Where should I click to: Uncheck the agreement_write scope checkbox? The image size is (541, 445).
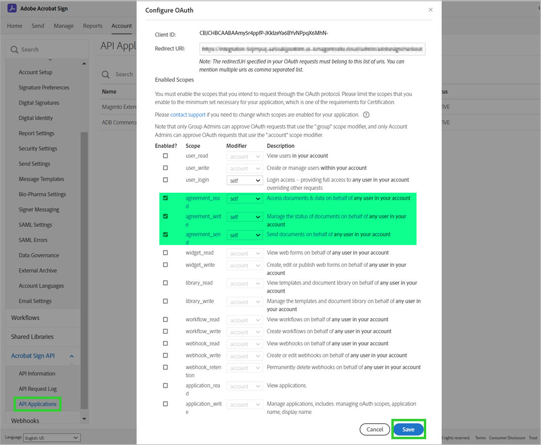click(165, 216)
